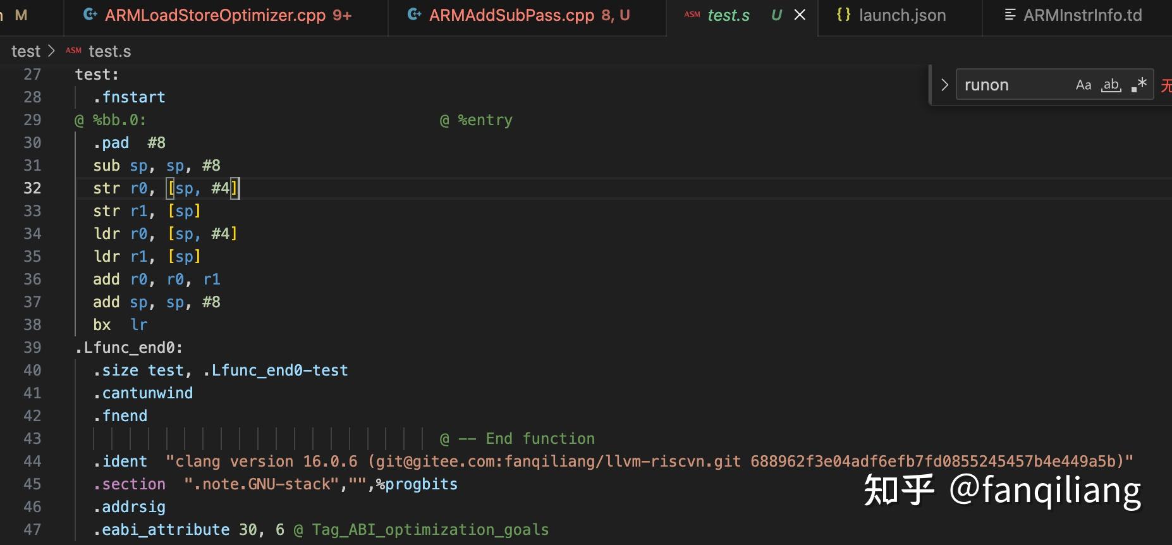Expand the replace field in the find widget
Screen dimensions: 1172x545
944,85
